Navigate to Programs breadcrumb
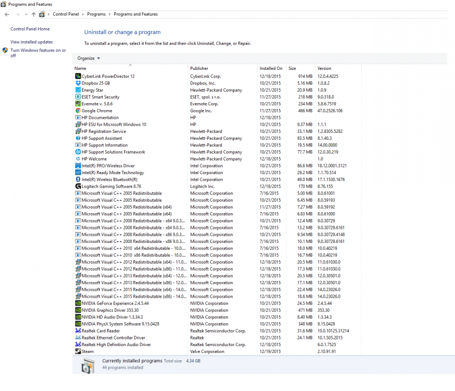This screenshot has width=455, height=391. tap(96, 14)
